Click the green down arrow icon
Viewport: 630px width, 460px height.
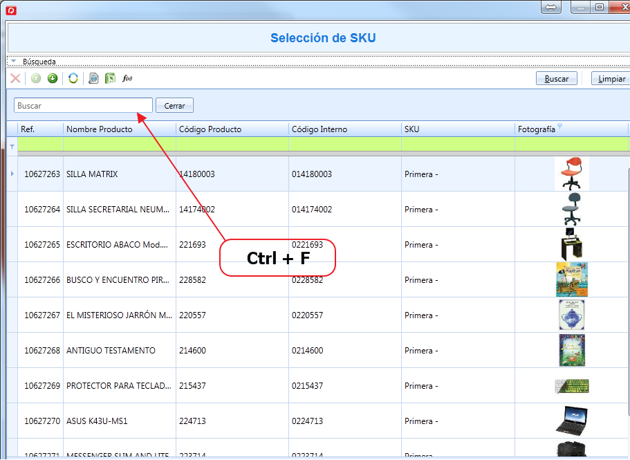click(x=53, y=78)
